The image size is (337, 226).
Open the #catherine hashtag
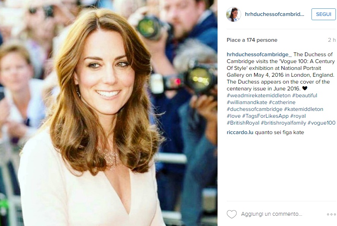tap(282, 103)
